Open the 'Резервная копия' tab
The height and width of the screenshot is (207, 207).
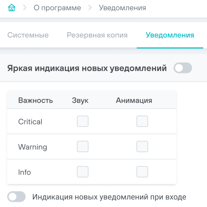[x=97, y=35]
